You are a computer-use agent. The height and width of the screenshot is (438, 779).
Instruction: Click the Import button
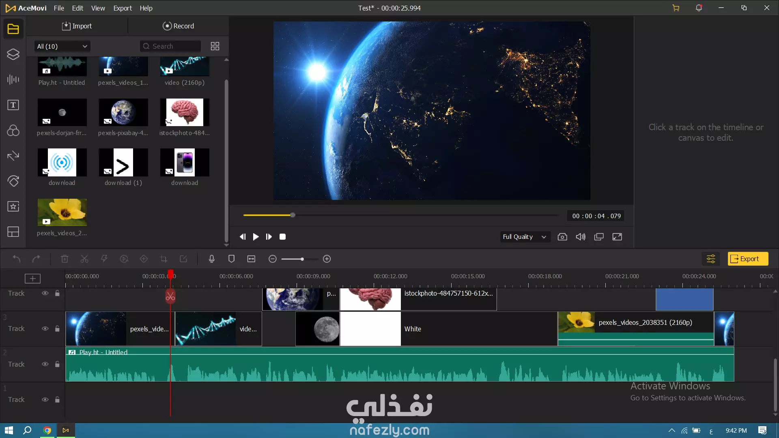pos(77,26)
